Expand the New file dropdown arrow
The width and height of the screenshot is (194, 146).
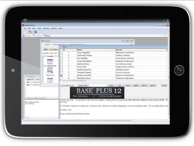[x=28, y=32]
